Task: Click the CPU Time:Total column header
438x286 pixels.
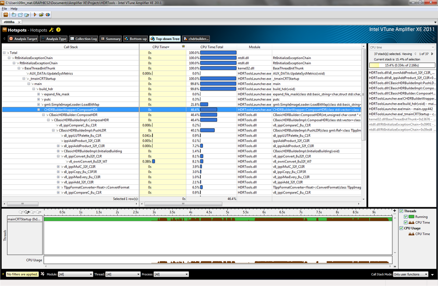Action: pyautogui.click(x=212, y=47)
